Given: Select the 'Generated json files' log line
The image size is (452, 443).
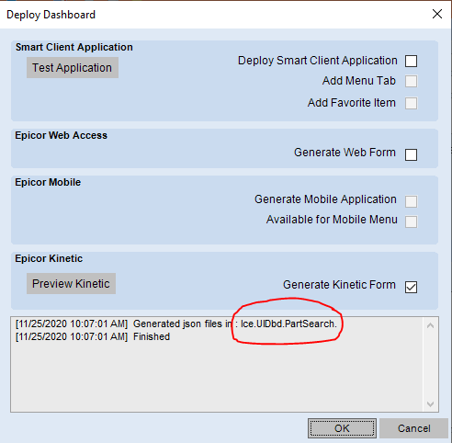Looking at the screenshot, I should tap(176, 324).
